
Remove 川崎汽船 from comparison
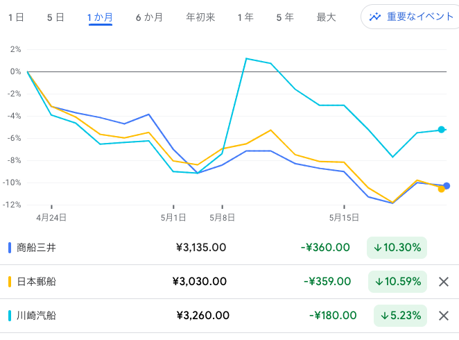point(444,316)
